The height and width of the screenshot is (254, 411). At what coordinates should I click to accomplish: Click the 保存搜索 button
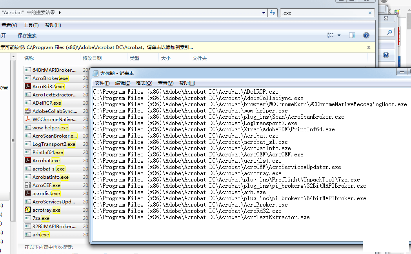(x=27, y=36)
